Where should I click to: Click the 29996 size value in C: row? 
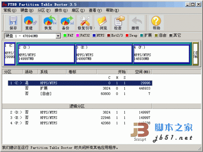coord(145,83)
